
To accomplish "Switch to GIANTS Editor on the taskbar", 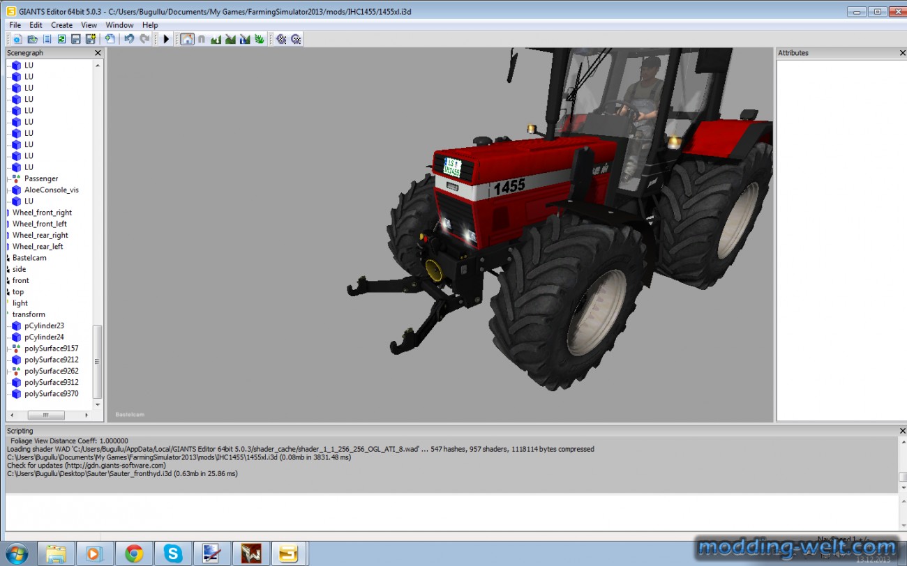I will (x=290, y=553).
